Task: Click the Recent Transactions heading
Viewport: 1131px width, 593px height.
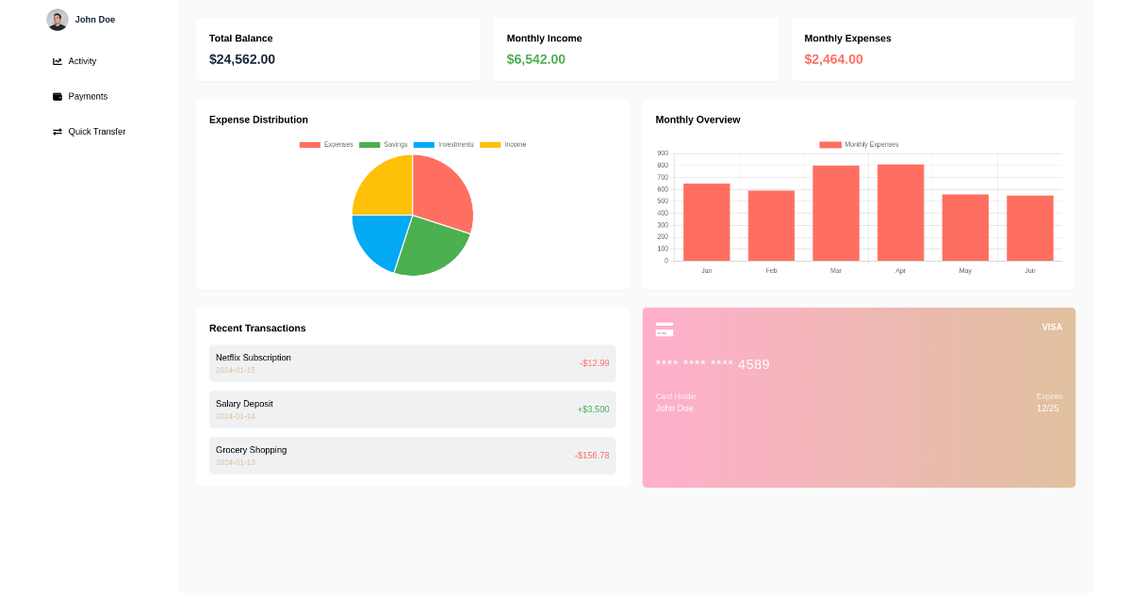Action: pos(256,328)
